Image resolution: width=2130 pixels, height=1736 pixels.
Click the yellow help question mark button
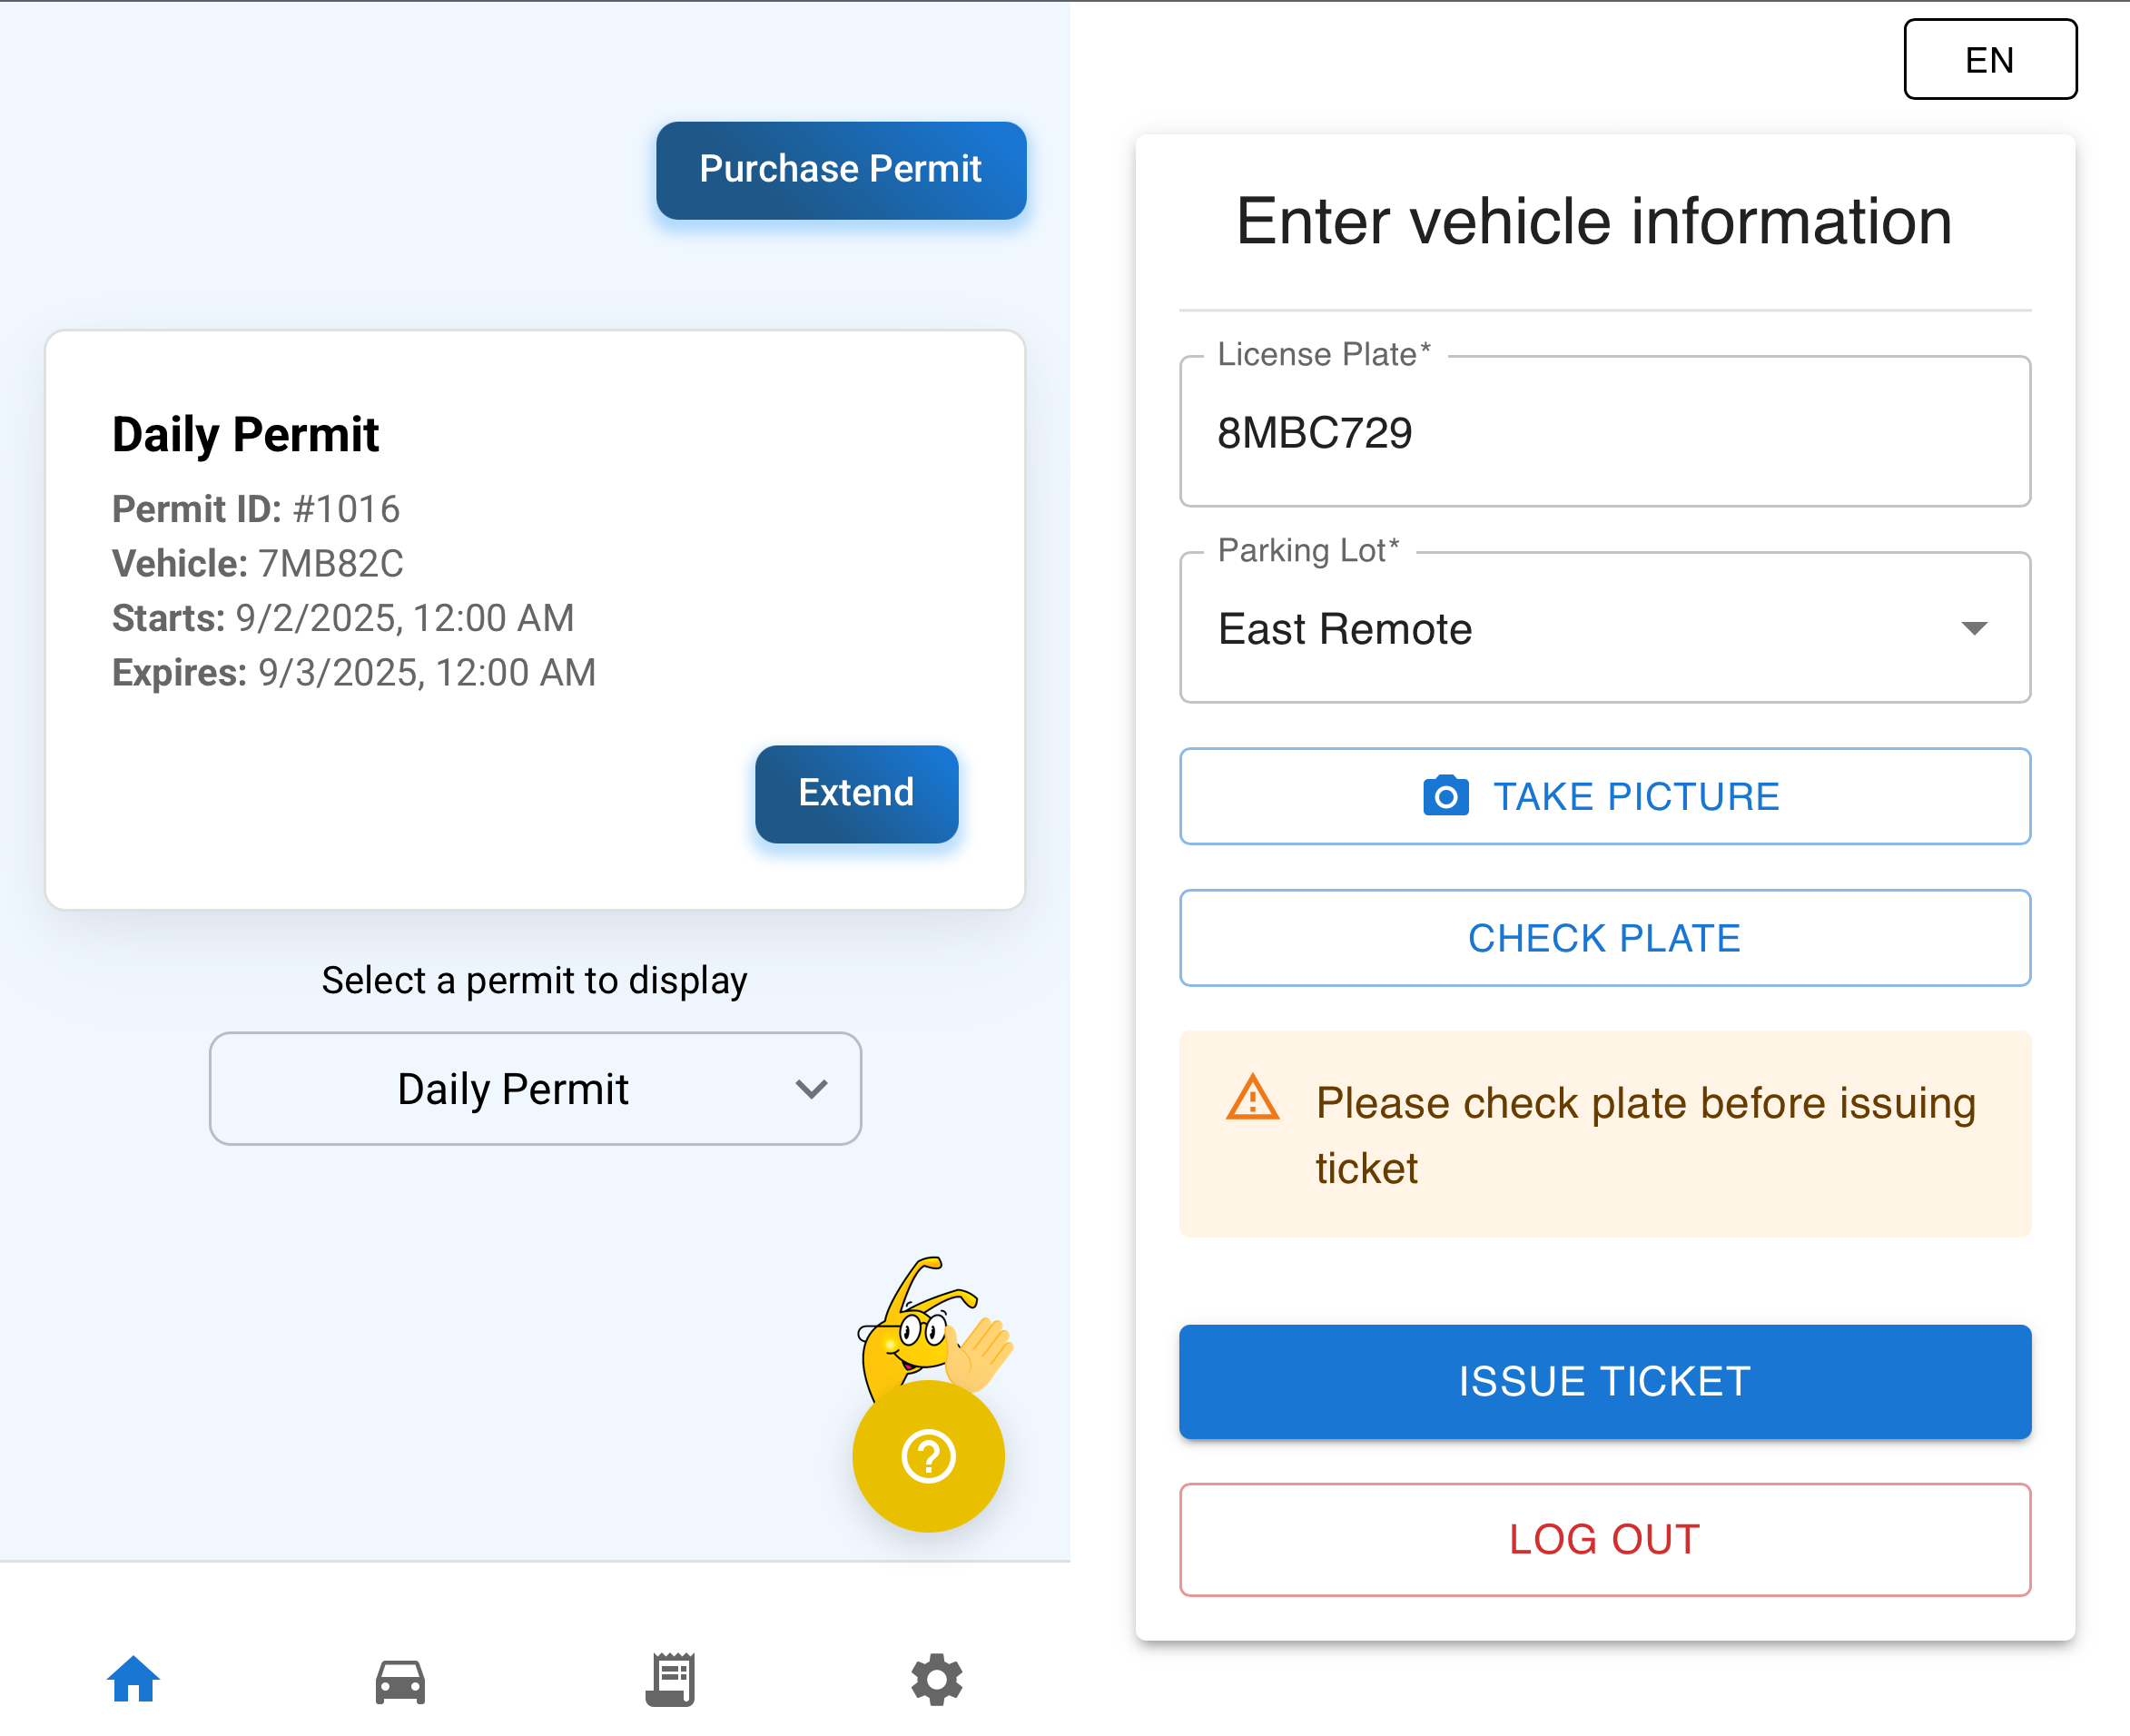click(928, 1456)
